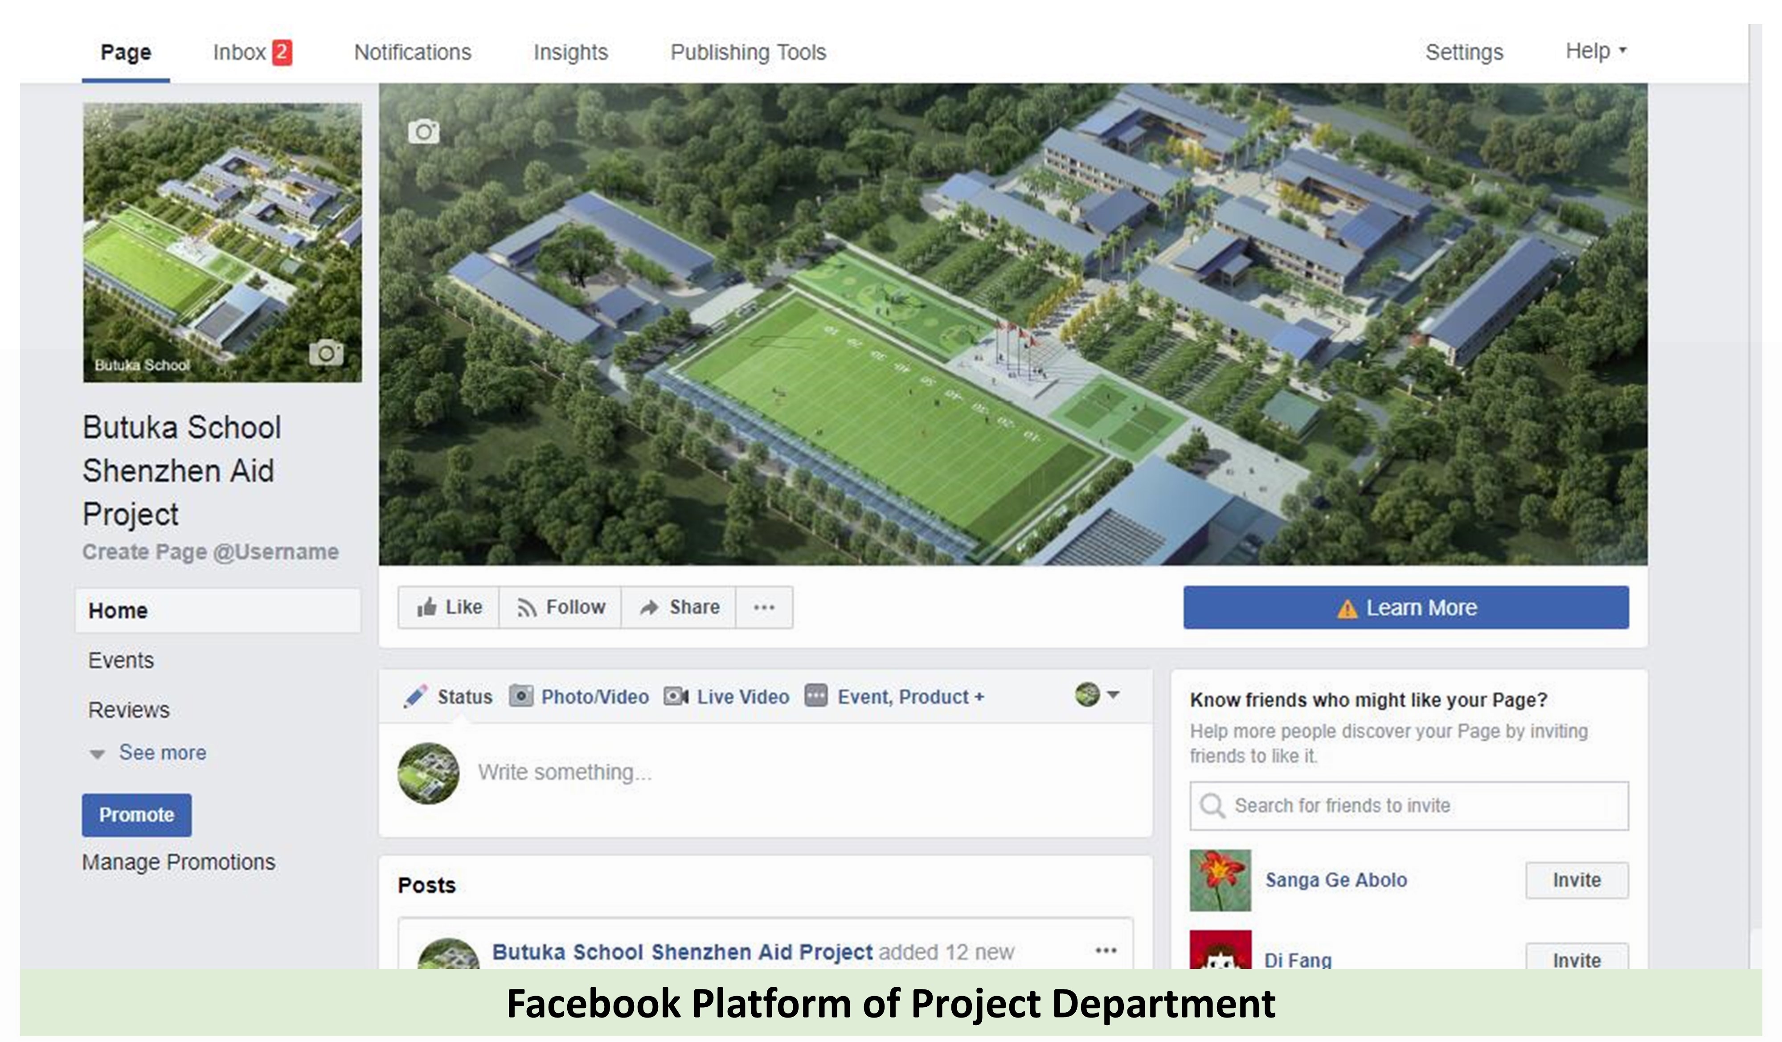Follow the page via RSS icon

coord(561,607)
